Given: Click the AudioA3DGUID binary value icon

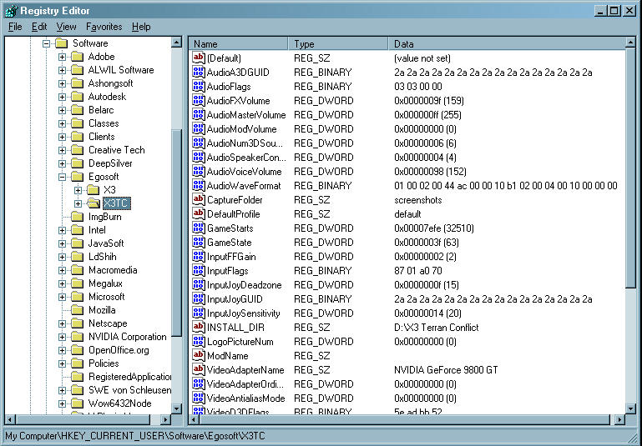Looking at the screenshot, I should 199,72.
